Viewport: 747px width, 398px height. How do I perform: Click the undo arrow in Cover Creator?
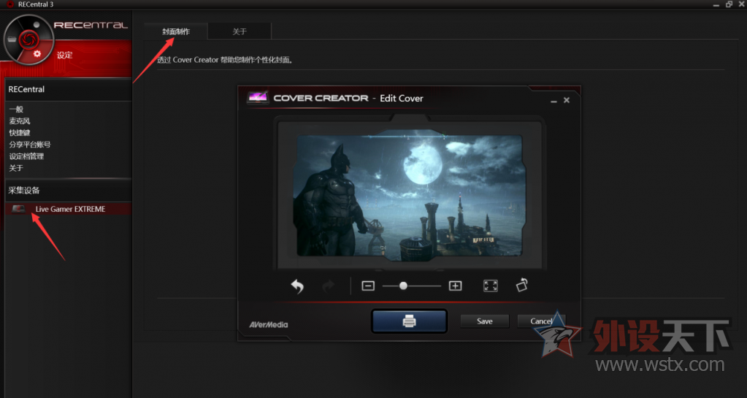[x=297, y=286]
